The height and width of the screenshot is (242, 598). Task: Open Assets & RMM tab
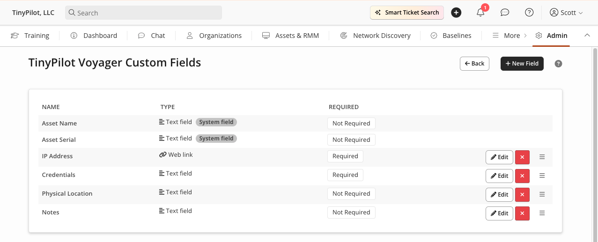point(290,36)
